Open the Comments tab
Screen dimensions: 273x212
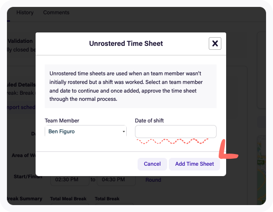pyautogui.click(x=56, y=13)
